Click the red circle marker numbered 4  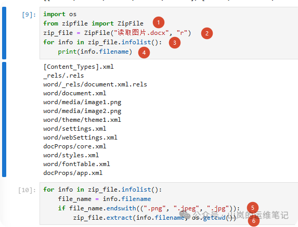(144, 53)
